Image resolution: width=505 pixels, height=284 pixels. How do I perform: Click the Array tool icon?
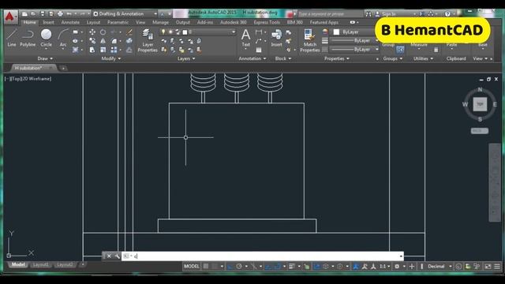pos(114,50)
